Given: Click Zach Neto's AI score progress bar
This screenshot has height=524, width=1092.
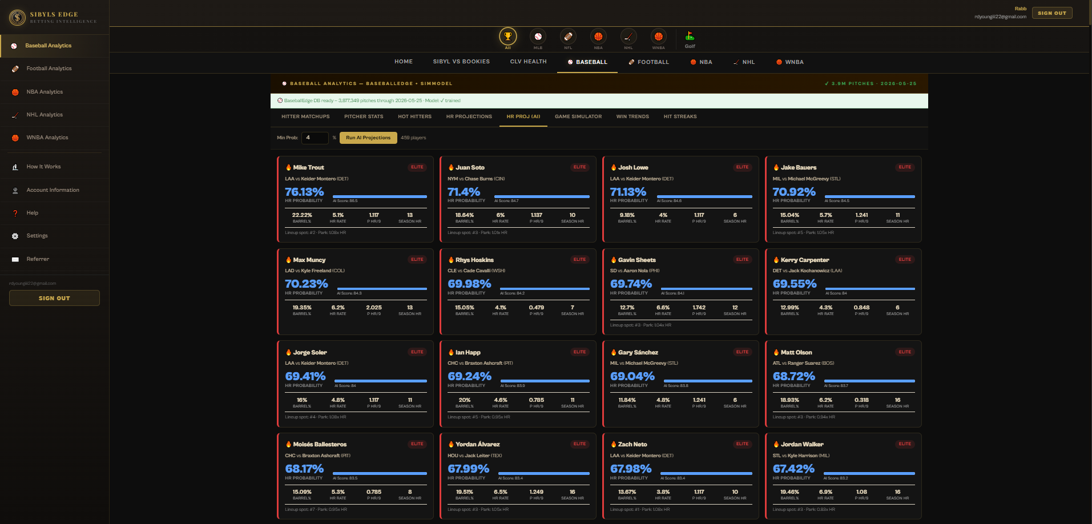Looking at the screenshot, I should coord(706,473).
